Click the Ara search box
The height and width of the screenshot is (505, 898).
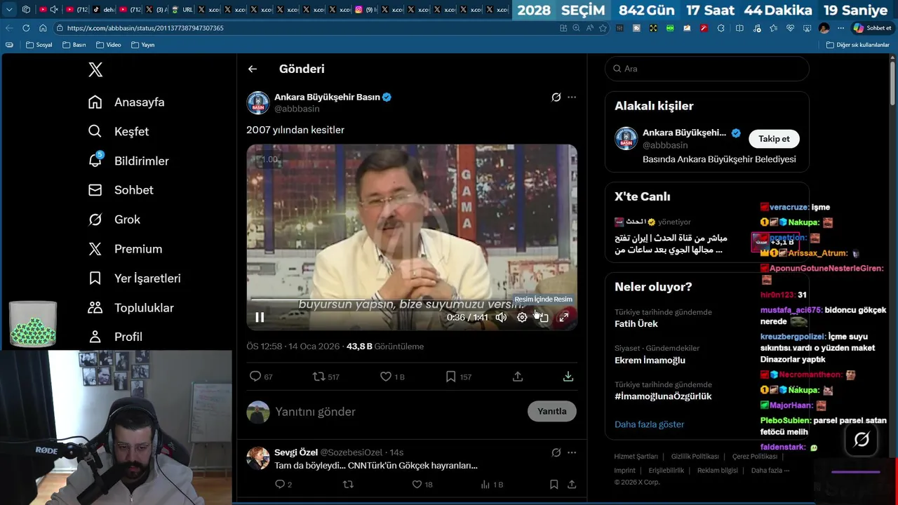click(707, 69)
